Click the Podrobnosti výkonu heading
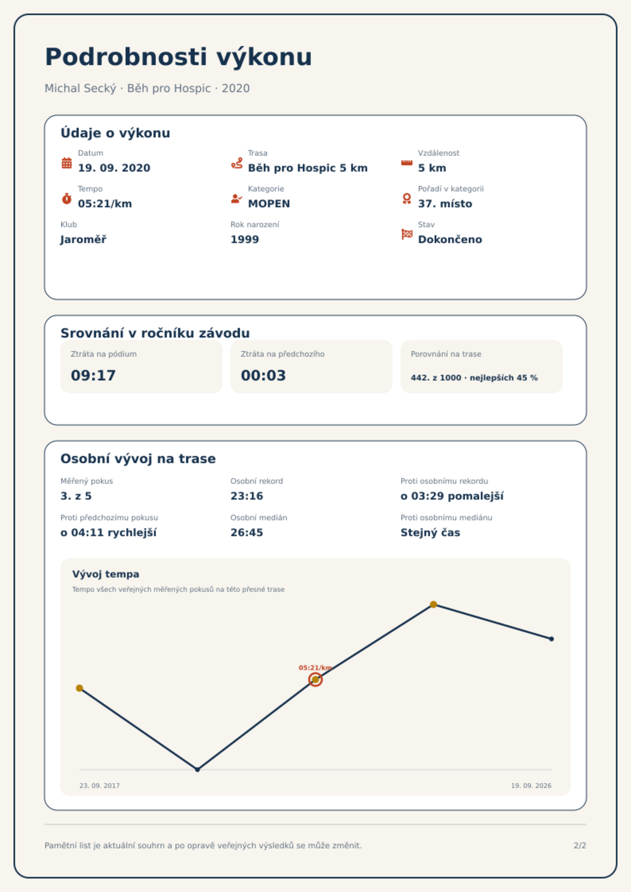Screen dimensions: 631x892 [x=178, y=57]
